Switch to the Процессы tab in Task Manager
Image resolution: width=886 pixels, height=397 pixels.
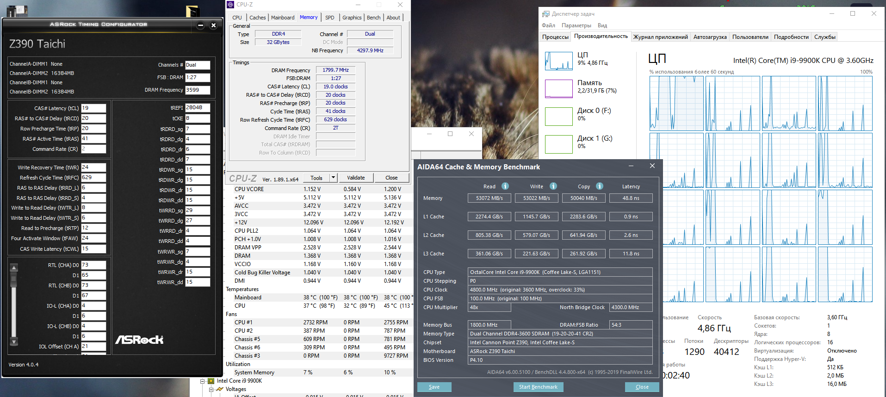tap(555, 37)
